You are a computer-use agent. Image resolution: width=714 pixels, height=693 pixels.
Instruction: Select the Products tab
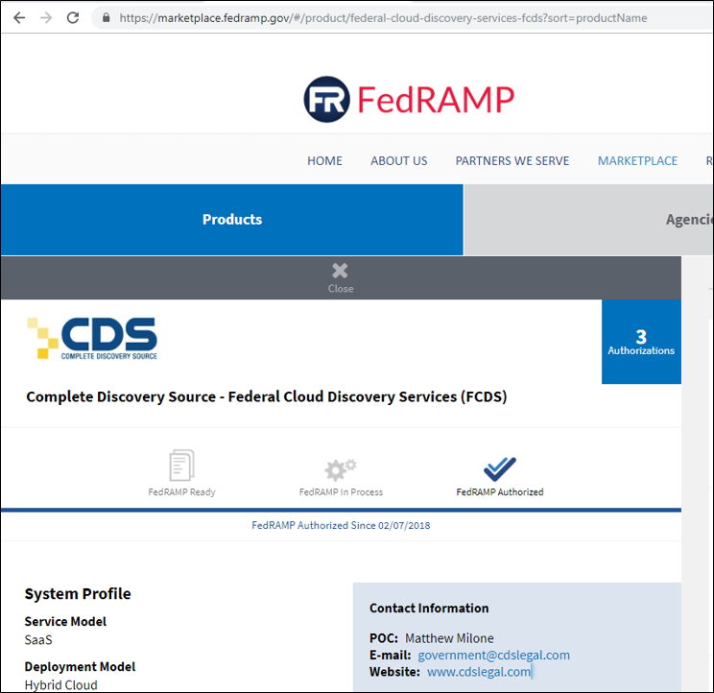coord(232,220)
